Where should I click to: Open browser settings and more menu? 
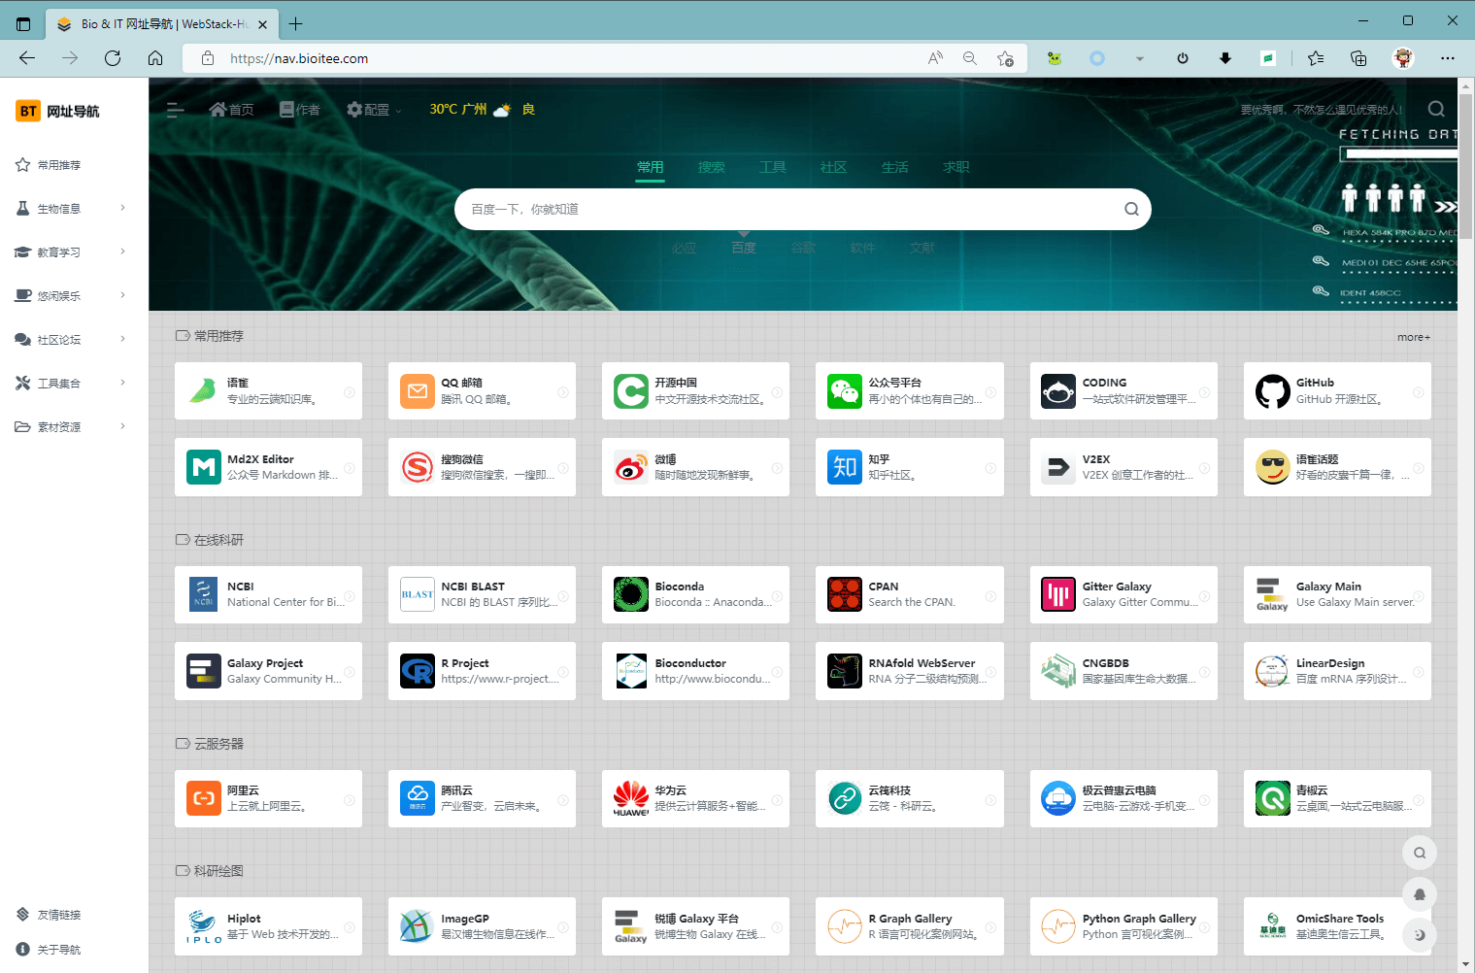(x=1448, y=58)
